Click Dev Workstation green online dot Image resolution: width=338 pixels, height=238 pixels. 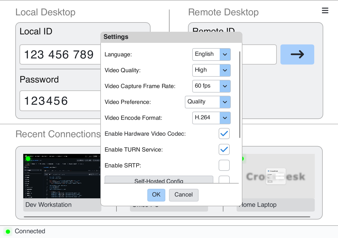[28, 158]
